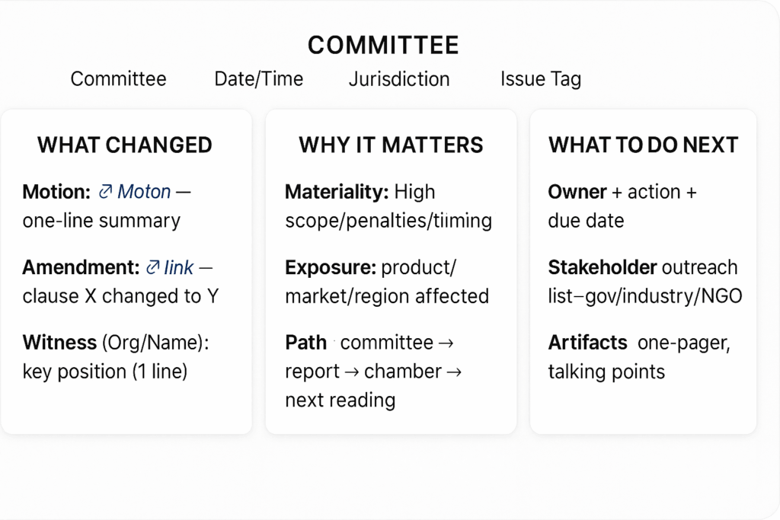Click the COMMITTEE main title
The height and width of the screenshot is (520, 780).
click(383, 45)
